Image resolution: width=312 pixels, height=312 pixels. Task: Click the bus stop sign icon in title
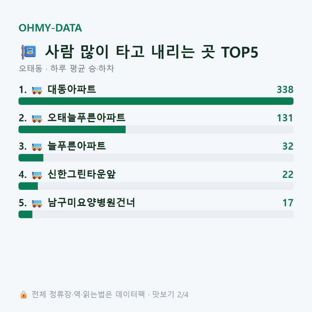[x=29, y=52]
